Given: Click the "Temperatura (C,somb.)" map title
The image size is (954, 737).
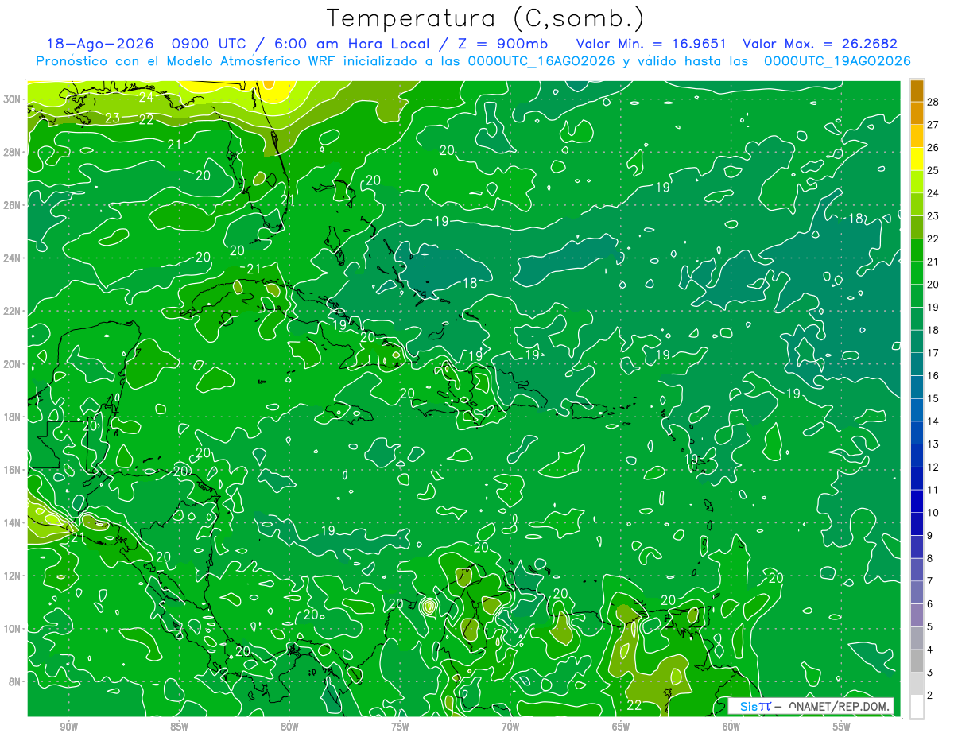Looking at the screenshot, I should click(485, 17).
